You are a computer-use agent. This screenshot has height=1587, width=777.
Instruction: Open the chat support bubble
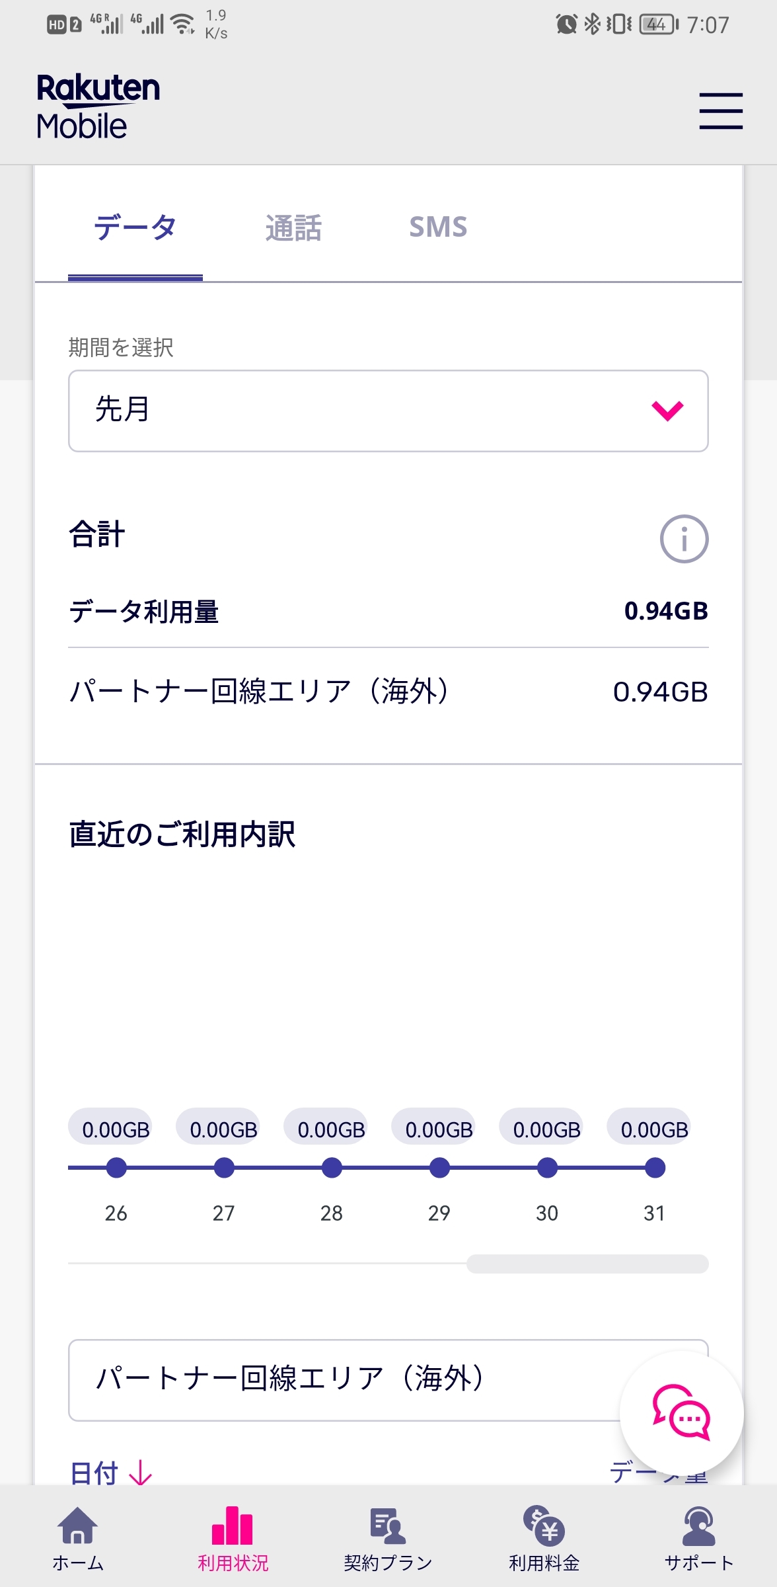point(681,1413)
